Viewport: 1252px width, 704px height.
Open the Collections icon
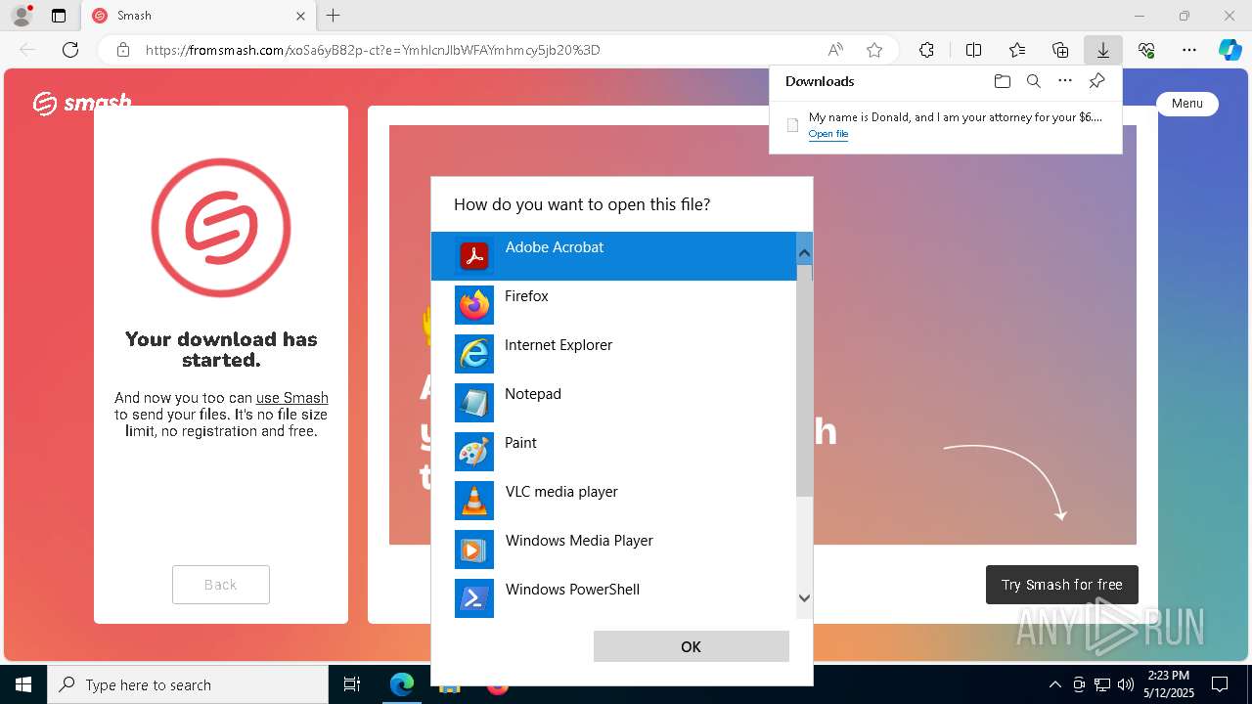point(1060,50)
